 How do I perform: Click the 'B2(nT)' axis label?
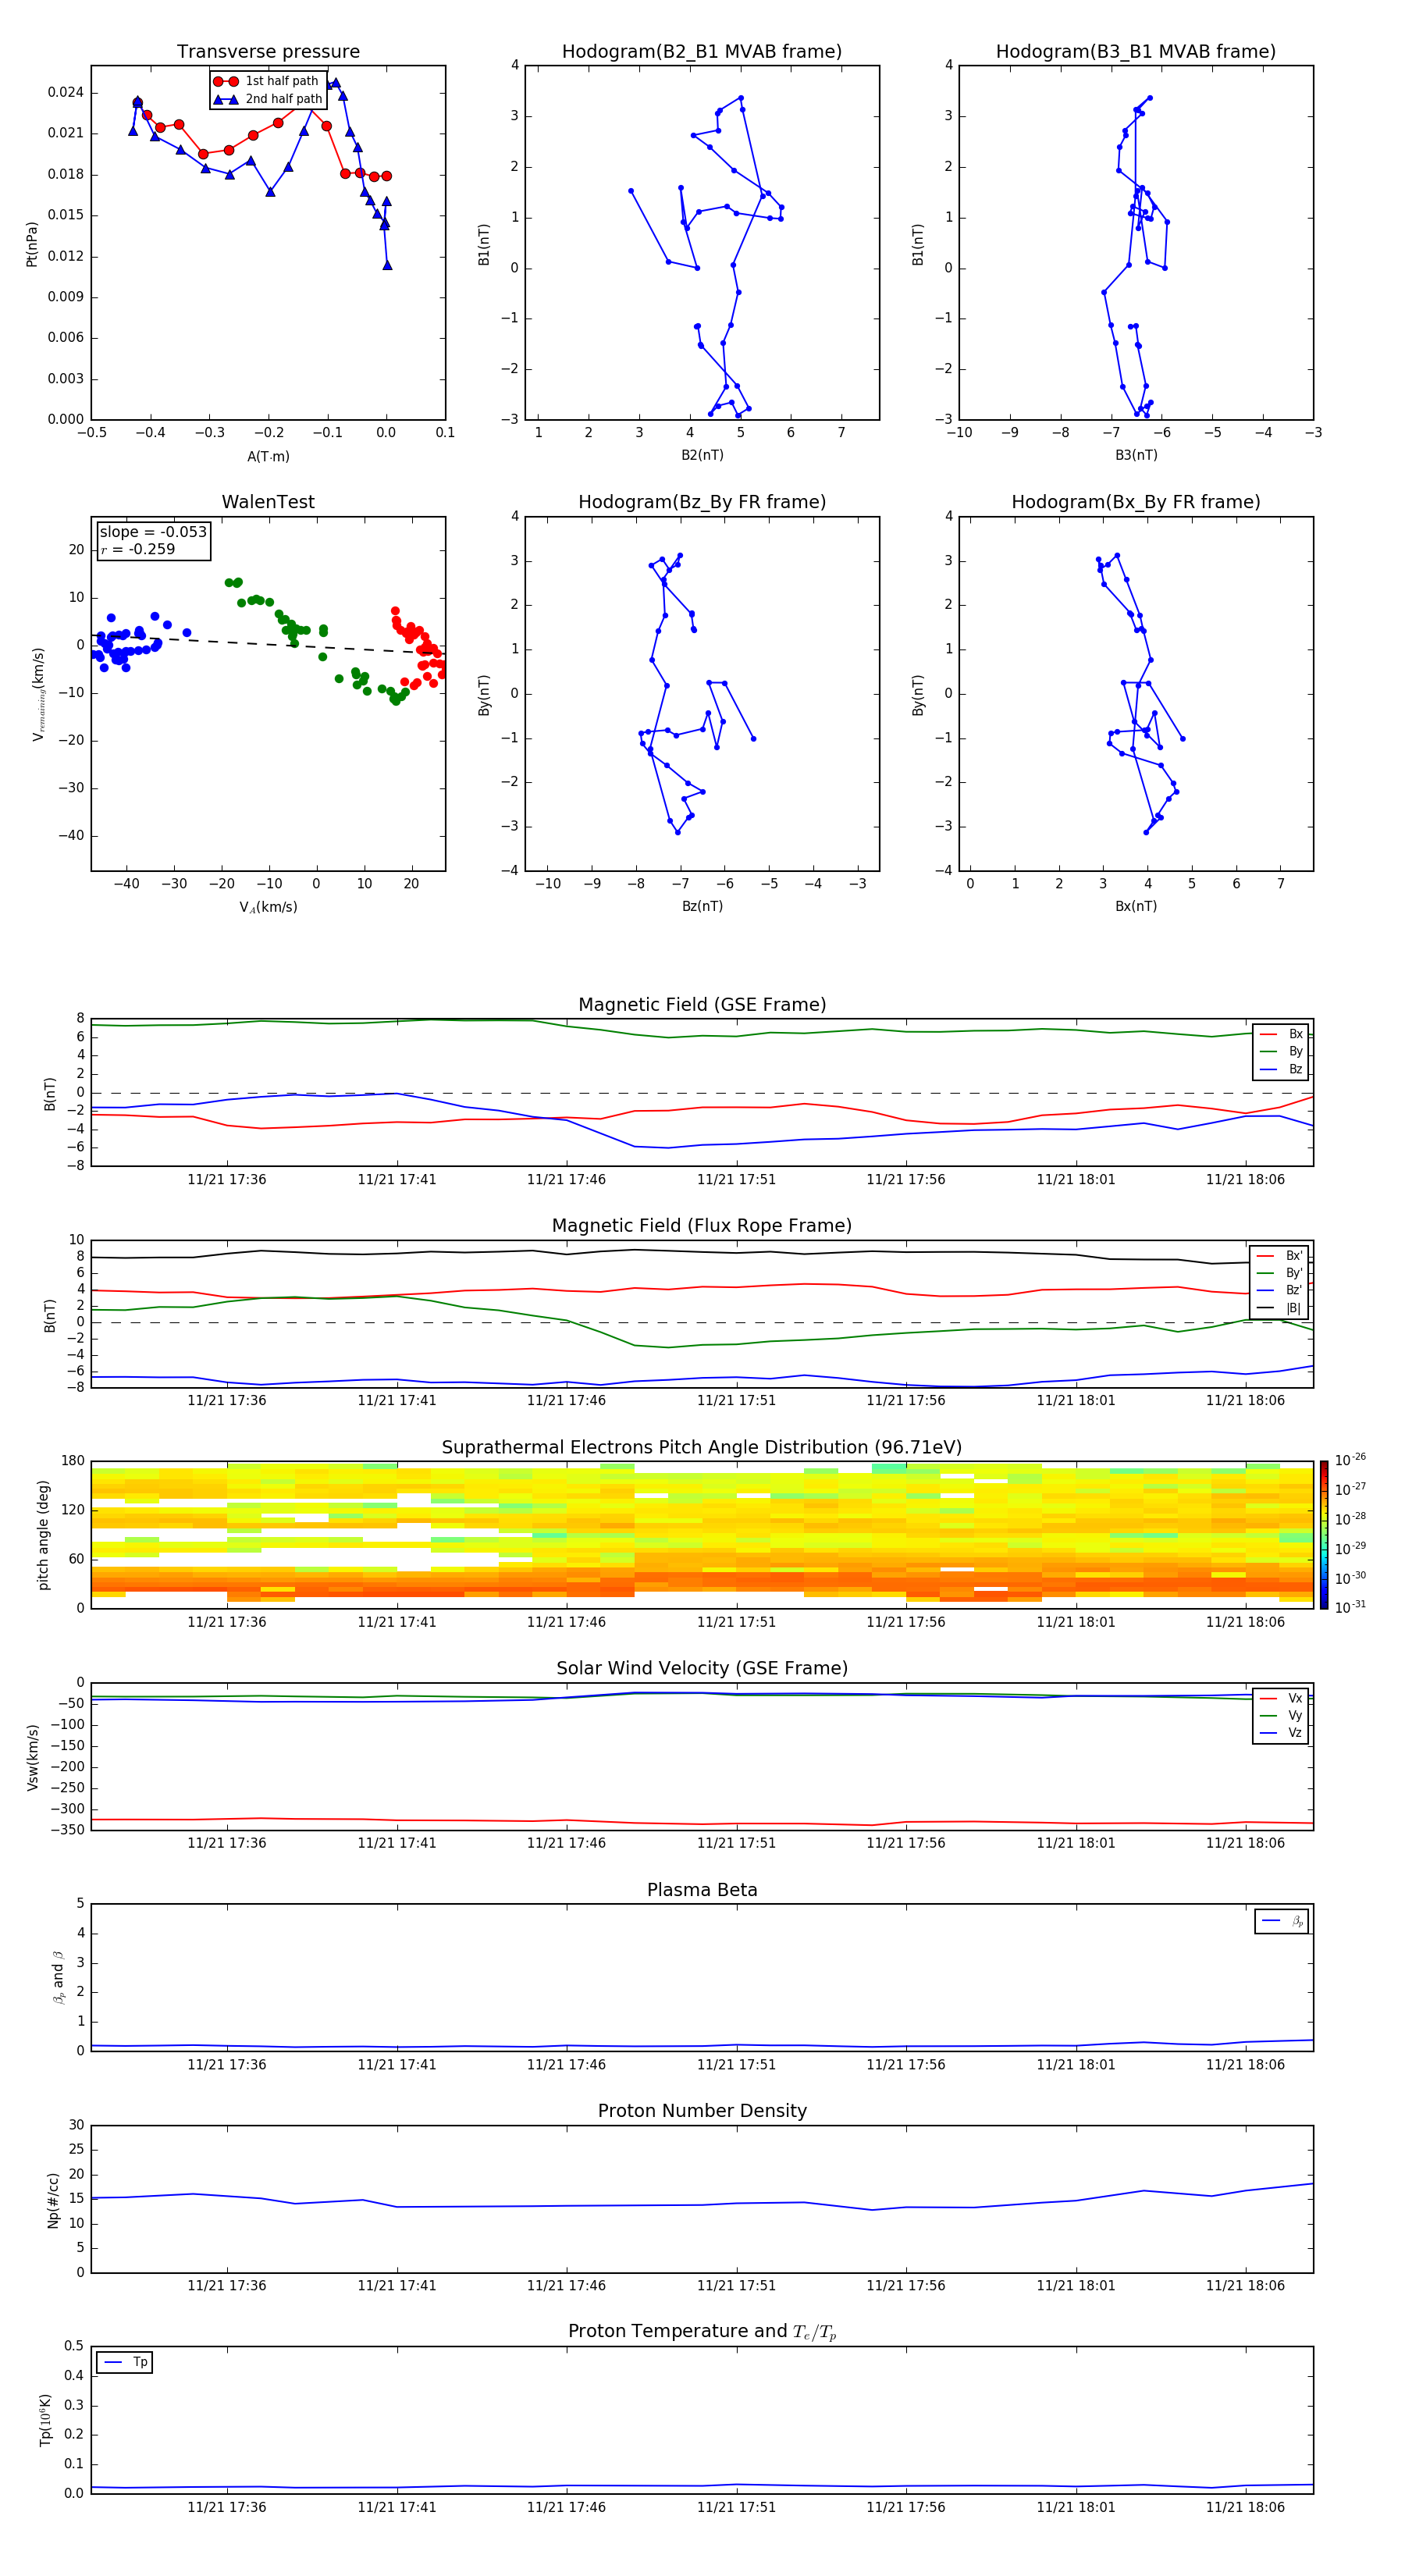pos(702,455)
